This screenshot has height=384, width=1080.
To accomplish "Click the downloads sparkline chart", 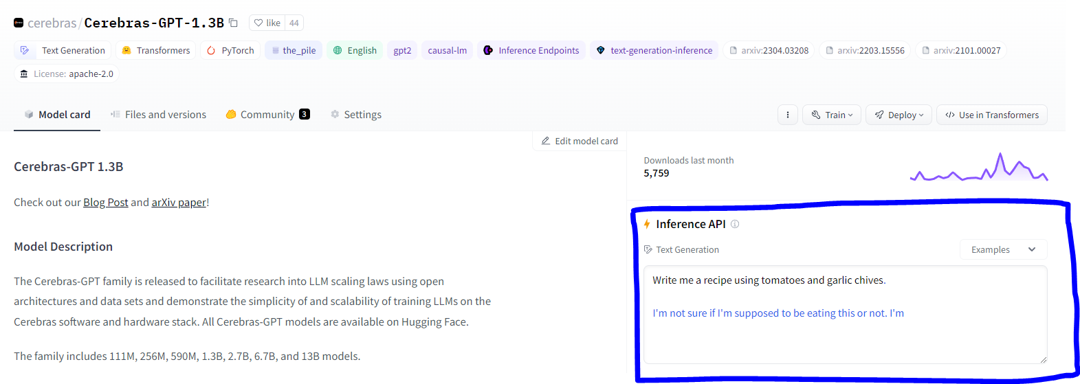I will pos(979,167).
